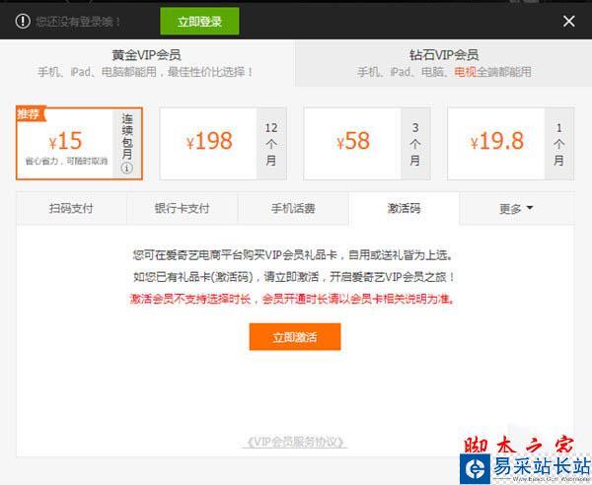Click the red activation notice text
The image size is (592, 485).
292,299
